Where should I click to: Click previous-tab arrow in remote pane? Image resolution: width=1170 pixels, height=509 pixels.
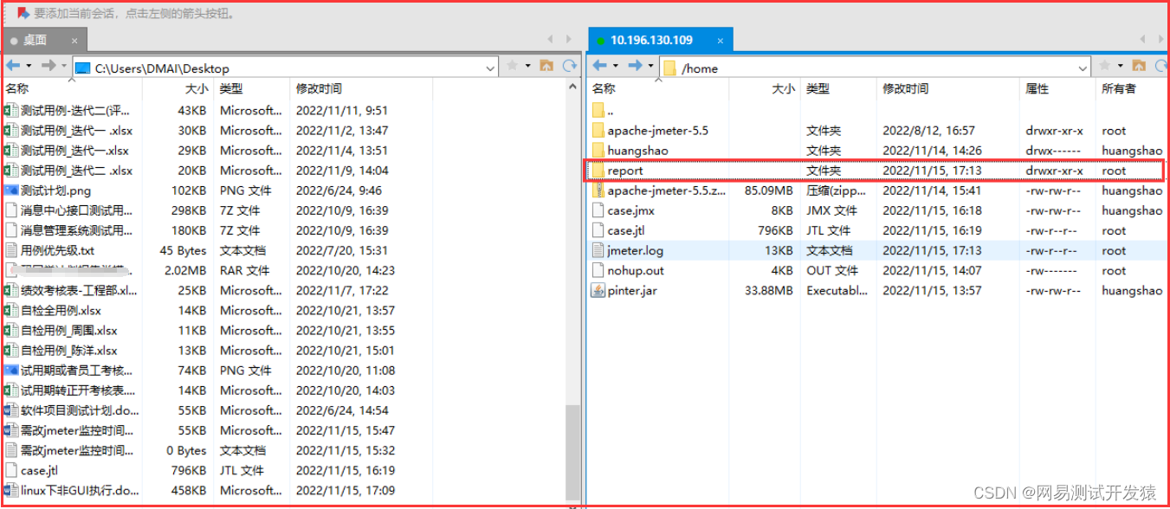[x=1144, y=40]
